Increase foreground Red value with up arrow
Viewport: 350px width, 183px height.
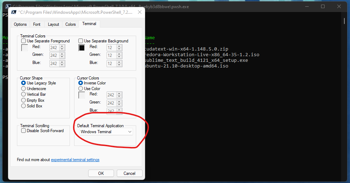click(x=62, y=46)
